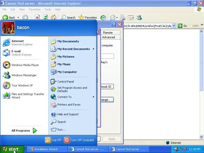Open the Search pane in the toolbar
Screen dimensions: 204x153
click(68, 17)
